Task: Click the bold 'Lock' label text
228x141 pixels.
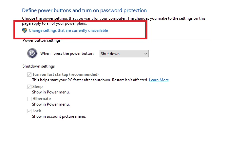Action: point(37,111)
